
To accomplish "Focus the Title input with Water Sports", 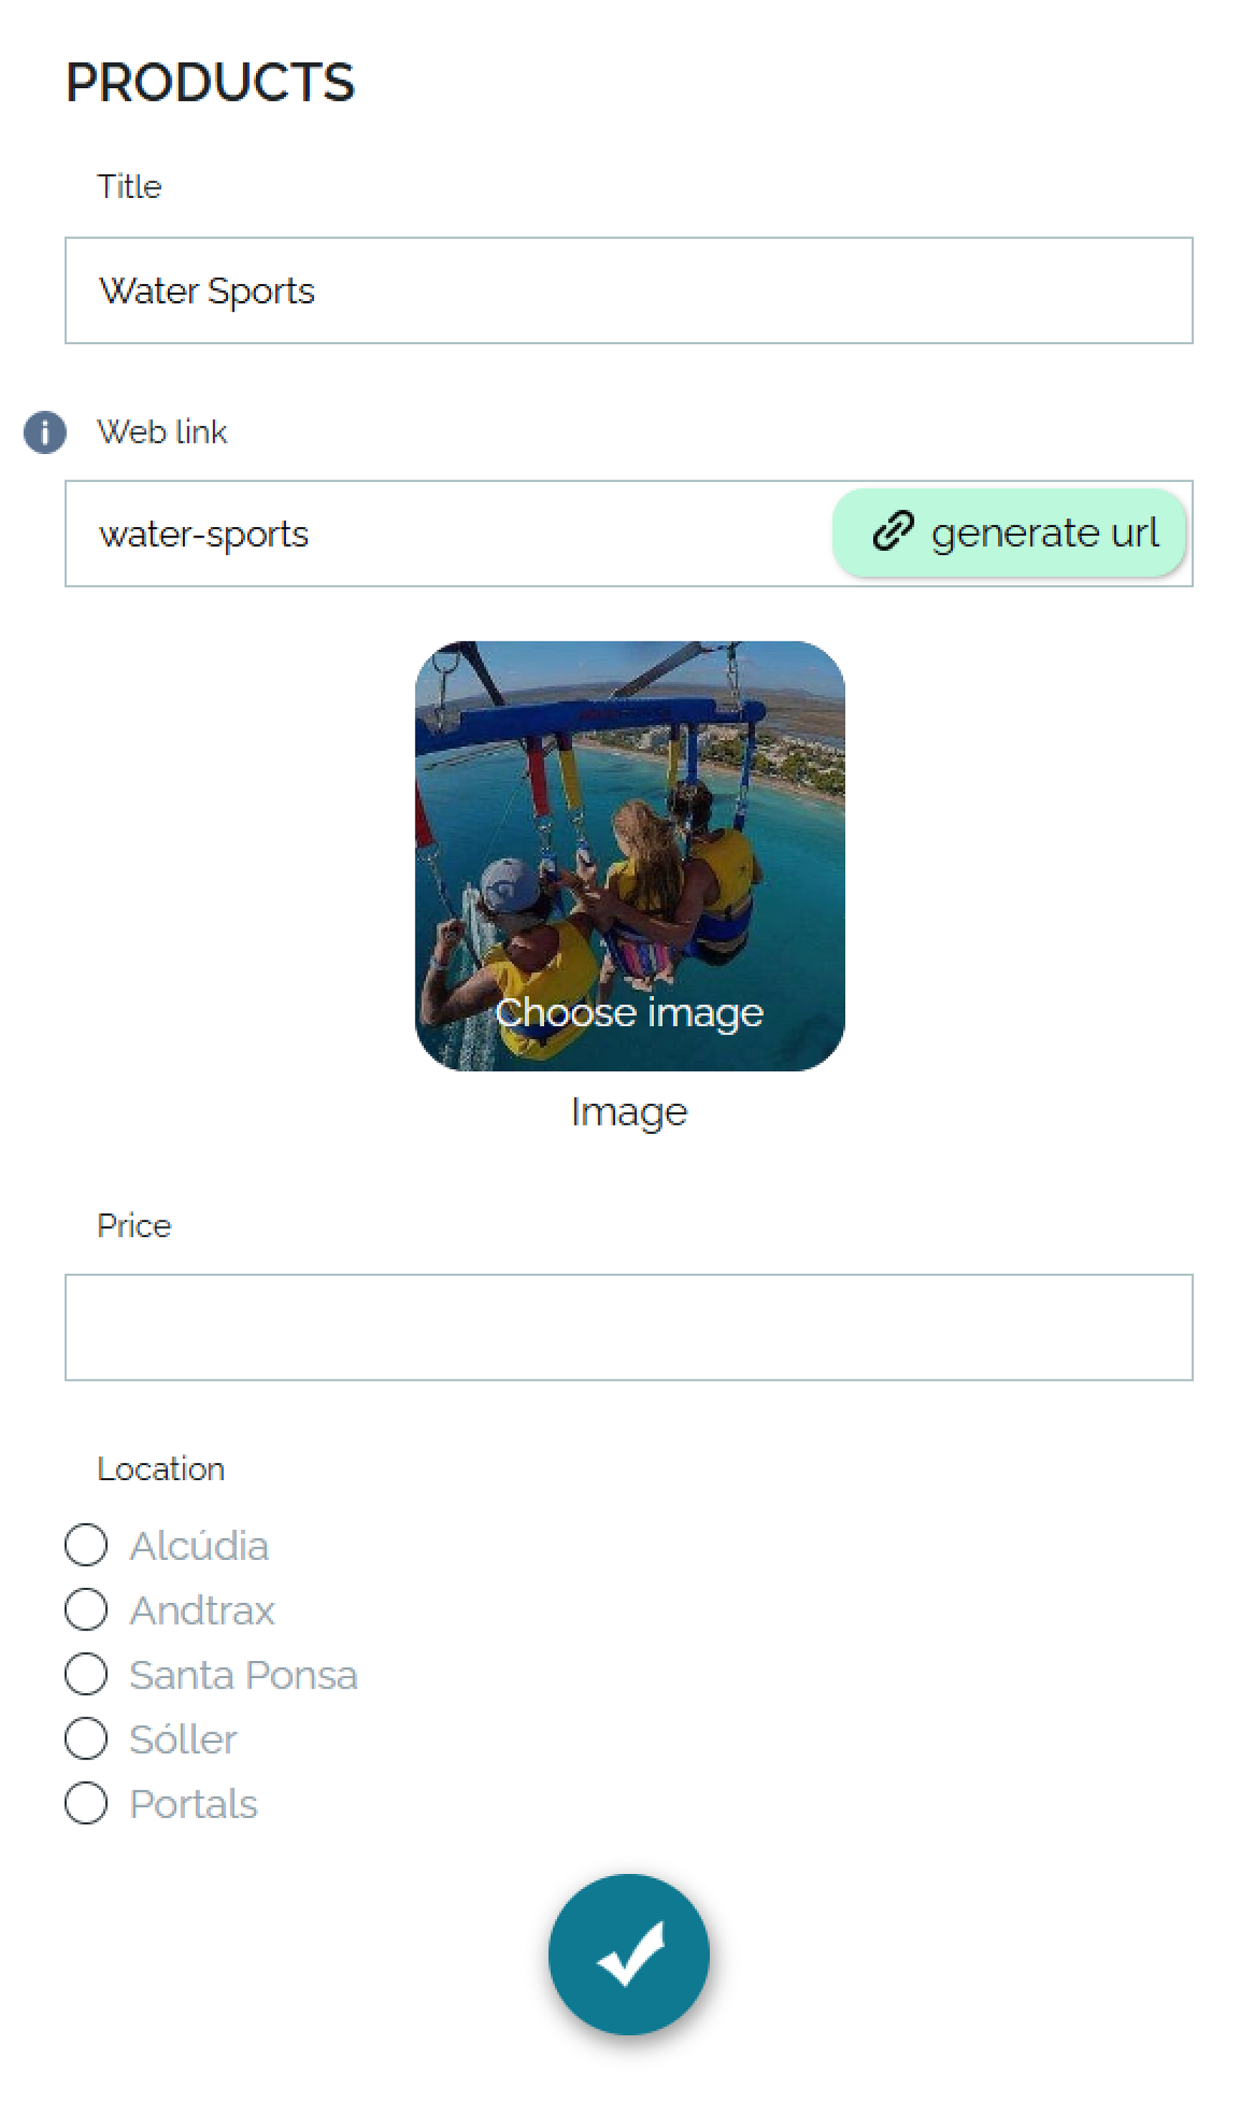I will click(629, 291).
